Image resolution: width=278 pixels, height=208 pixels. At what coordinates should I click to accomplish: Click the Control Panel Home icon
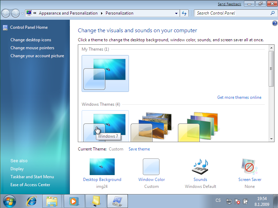(x=5, y=28)
